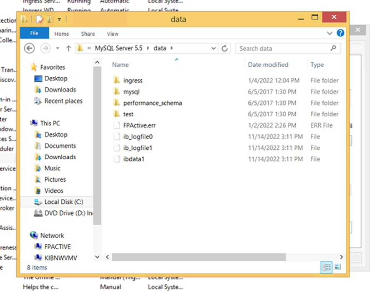
Task: Show hidden breadcrumb path chevrons
Action: tap(89, 48)
